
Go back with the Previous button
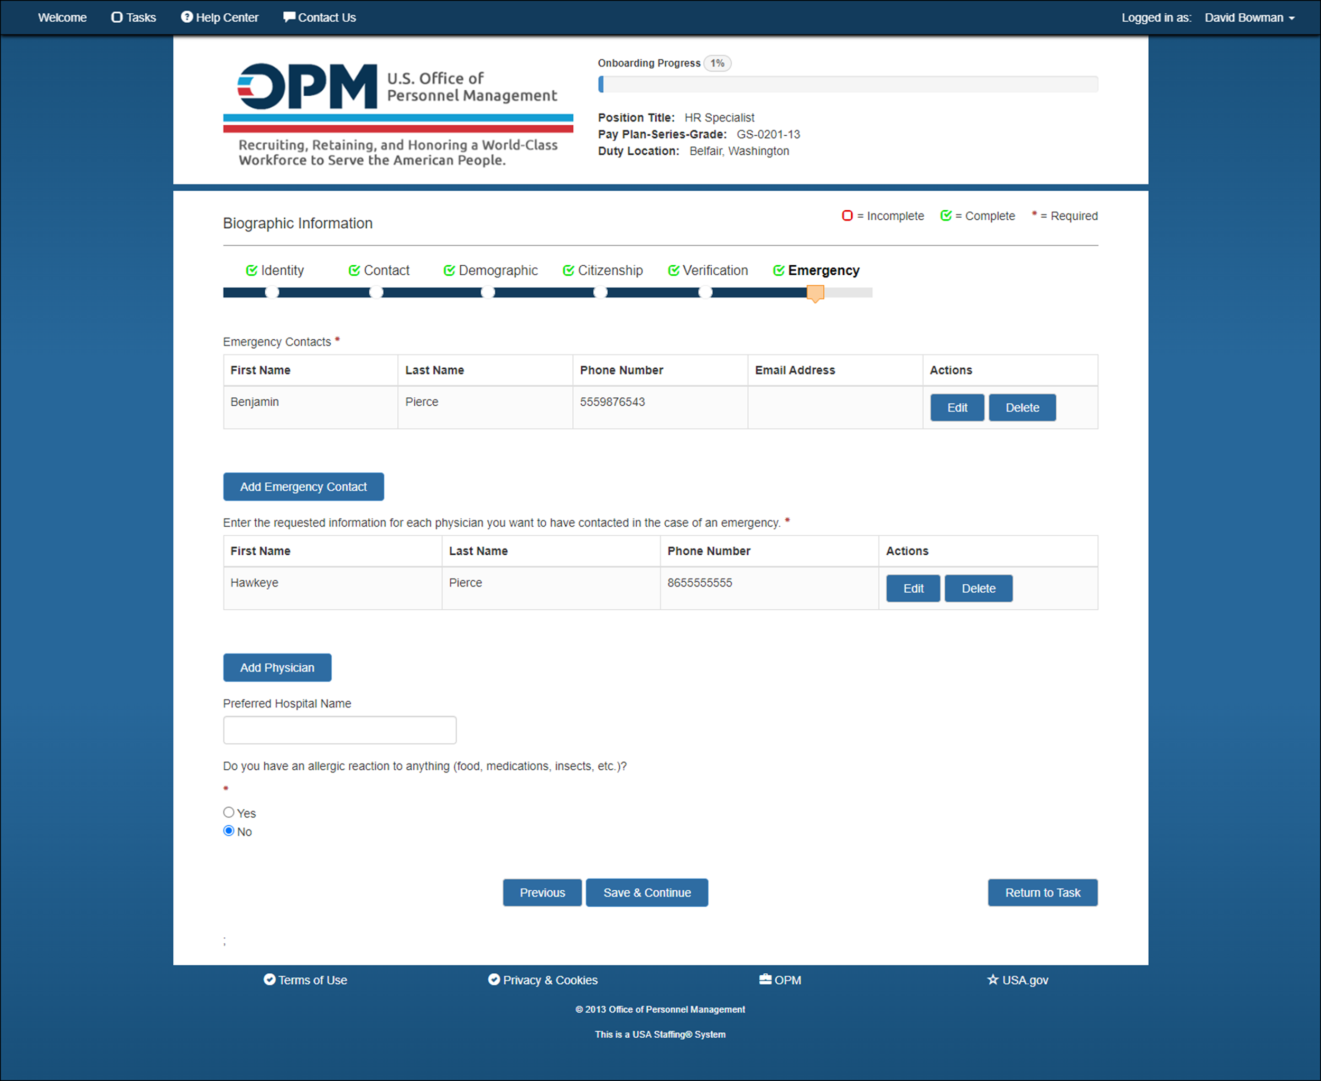(x=543, y=892)
